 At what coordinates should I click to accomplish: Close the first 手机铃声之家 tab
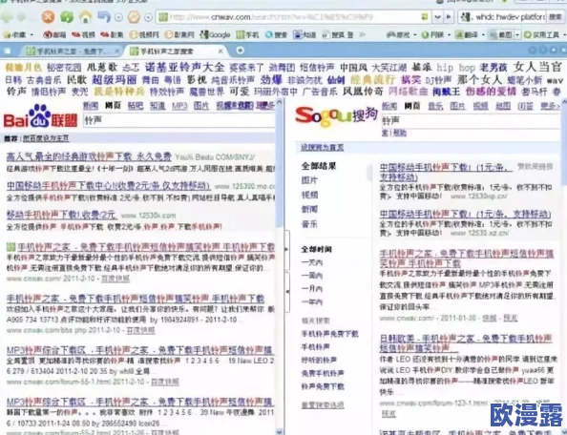pyautogui.click(x=116, y=52)
